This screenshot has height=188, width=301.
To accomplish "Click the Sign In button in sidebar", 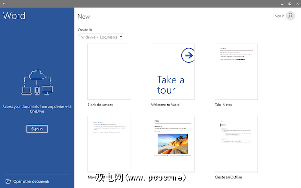I will (x=37, y=129).
